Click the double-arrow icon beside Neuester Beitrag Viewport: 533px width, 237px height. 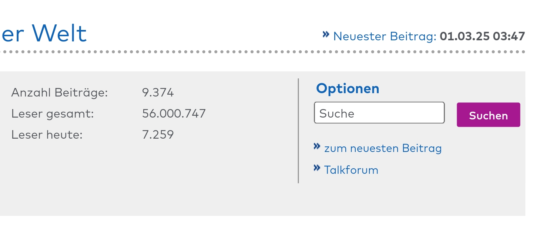tap(326, 34)
